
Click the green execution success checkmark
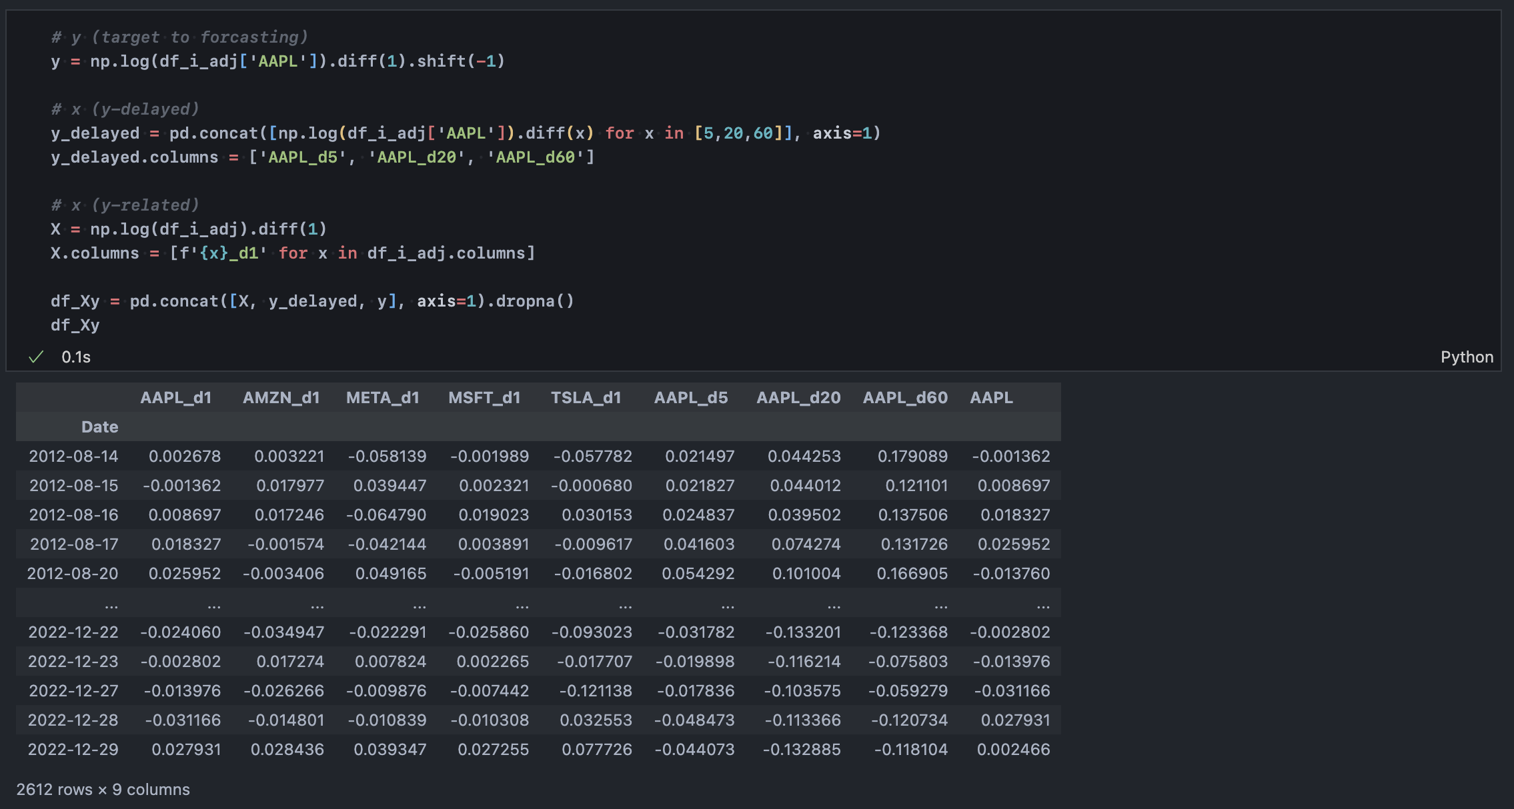(36, 357)
